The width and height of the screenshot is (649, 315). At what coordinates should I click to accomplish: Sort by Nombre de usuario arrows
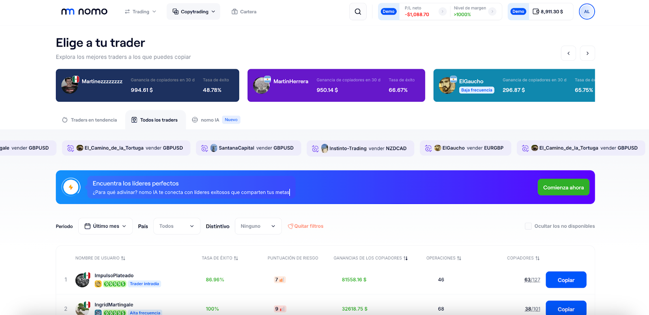tap(123, 258)
